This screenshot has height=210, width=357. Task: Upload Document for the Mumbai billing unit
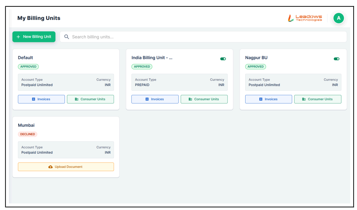66,167
